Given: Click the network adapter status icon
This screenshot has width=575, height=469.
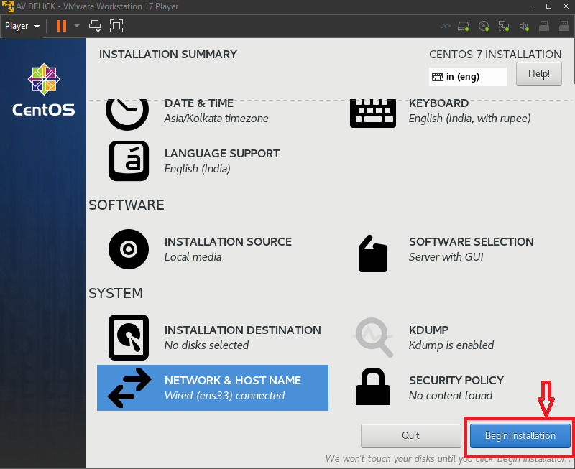Looking at the screenshot, I should (x=504, y=27).
